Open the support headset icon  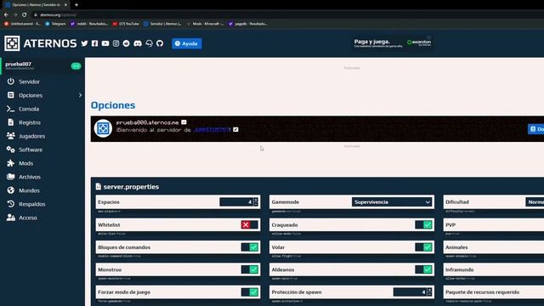(150, 43)
